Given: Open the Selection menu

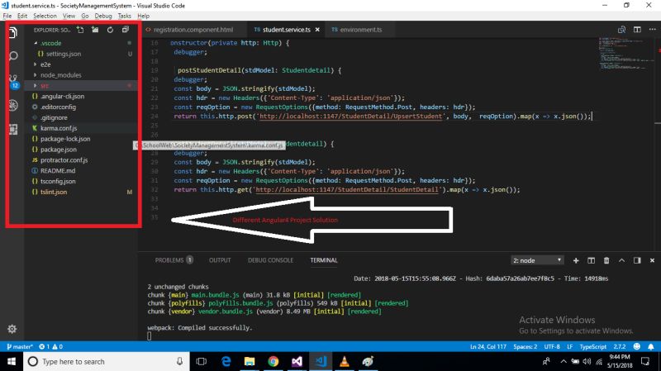Looking at the screenshot, I should [45, 16].
